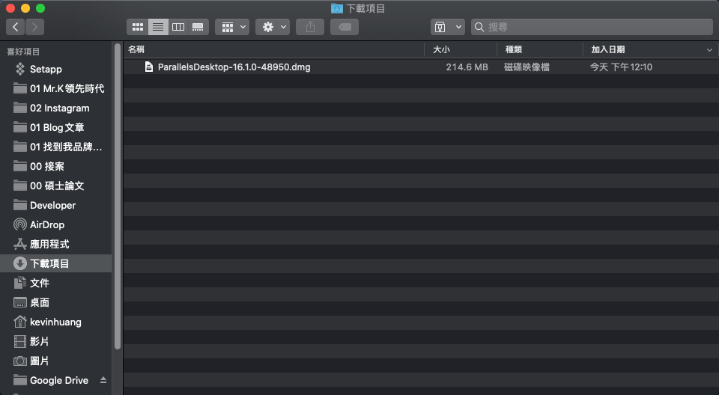Click the 磁碟映像檔 kind cell
Screen dimensions: 719x395
coord(527,67)
